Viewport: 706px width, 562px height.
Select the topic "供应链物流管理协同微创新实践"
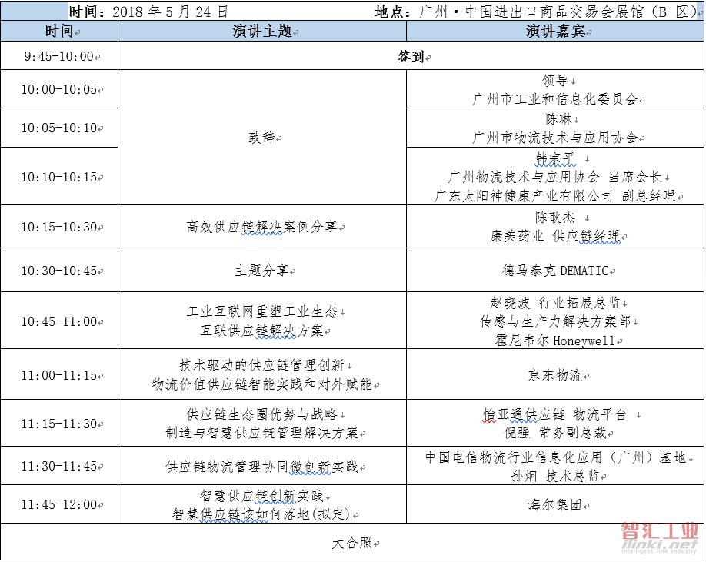point(262,467)
